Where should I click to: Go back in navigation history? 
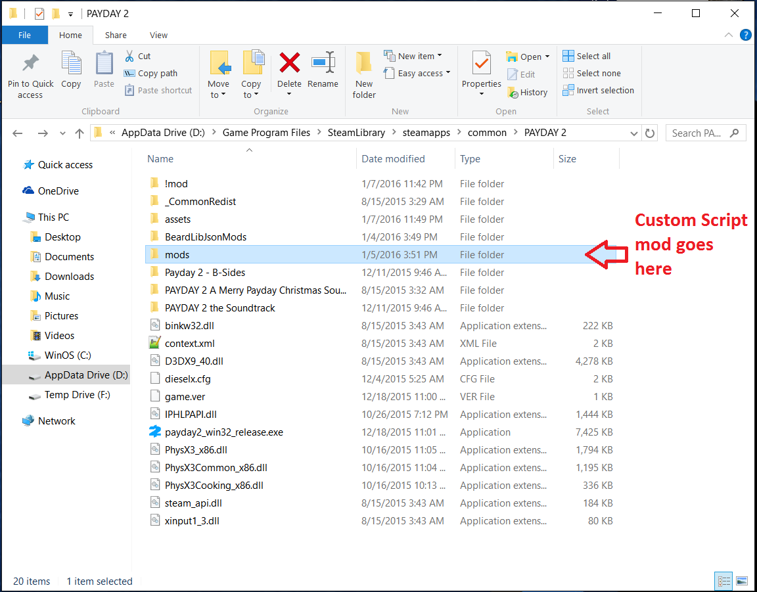click(17, 133)
